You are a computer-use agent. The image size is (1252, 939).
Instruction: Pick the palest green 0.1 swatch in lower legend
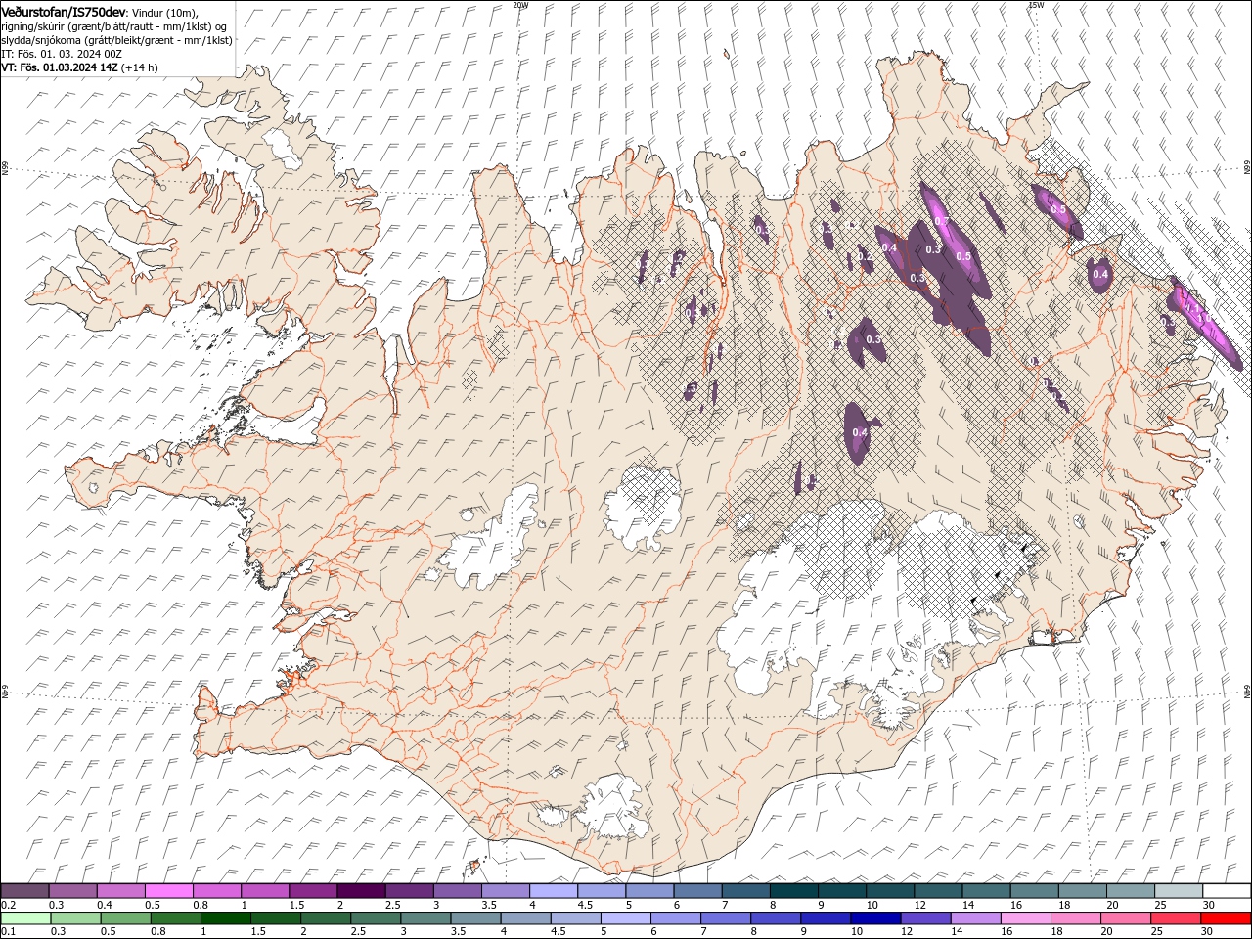coord(25,918)
